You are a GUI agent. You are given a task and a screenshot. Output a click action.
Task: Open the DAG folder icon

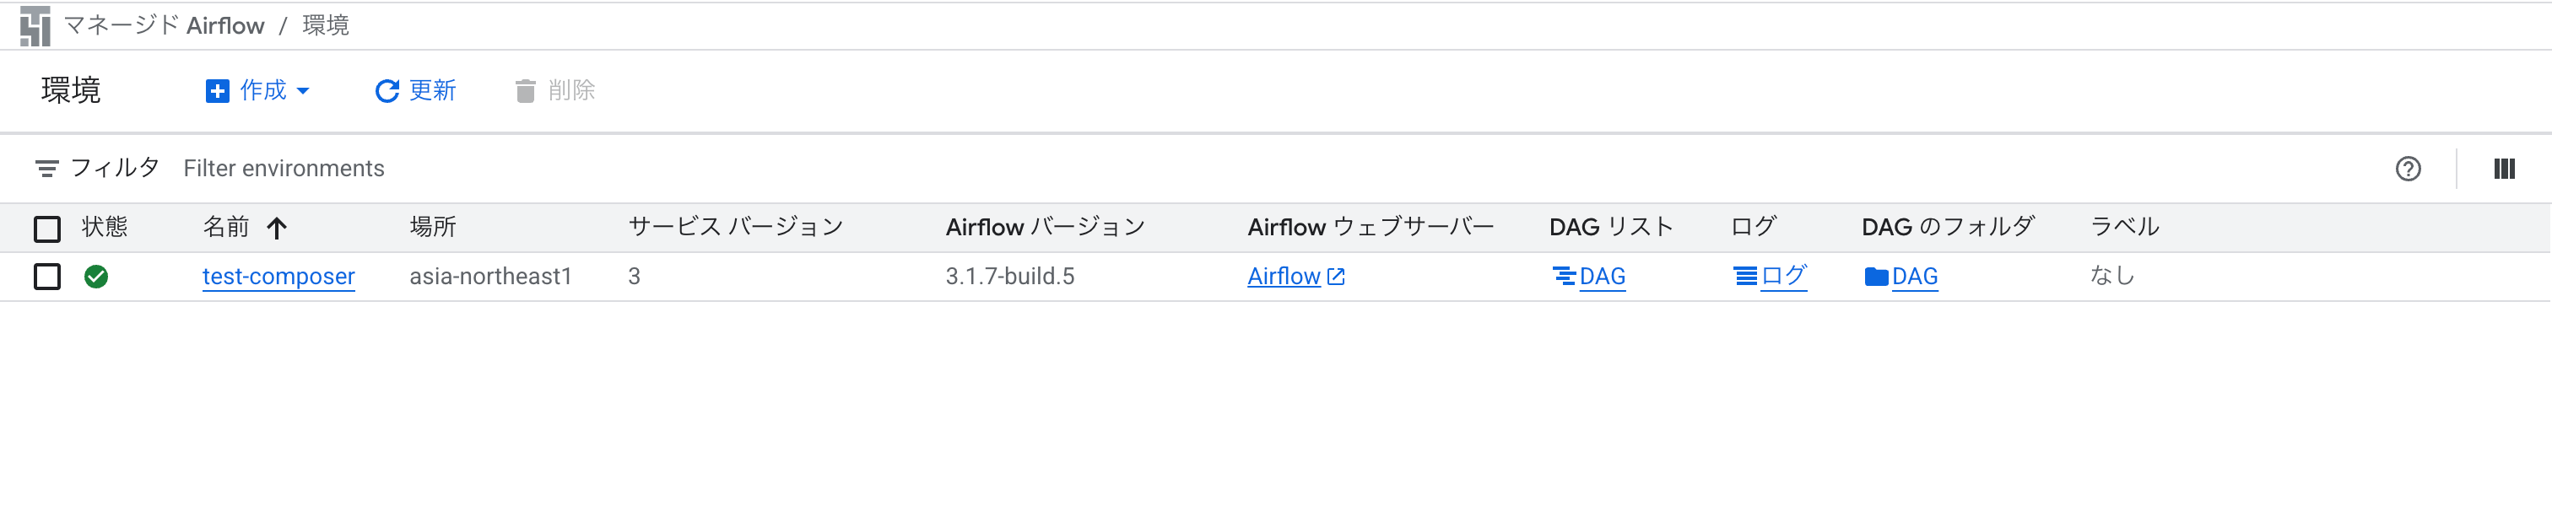pyautogui.click(x=1878, y=277)
